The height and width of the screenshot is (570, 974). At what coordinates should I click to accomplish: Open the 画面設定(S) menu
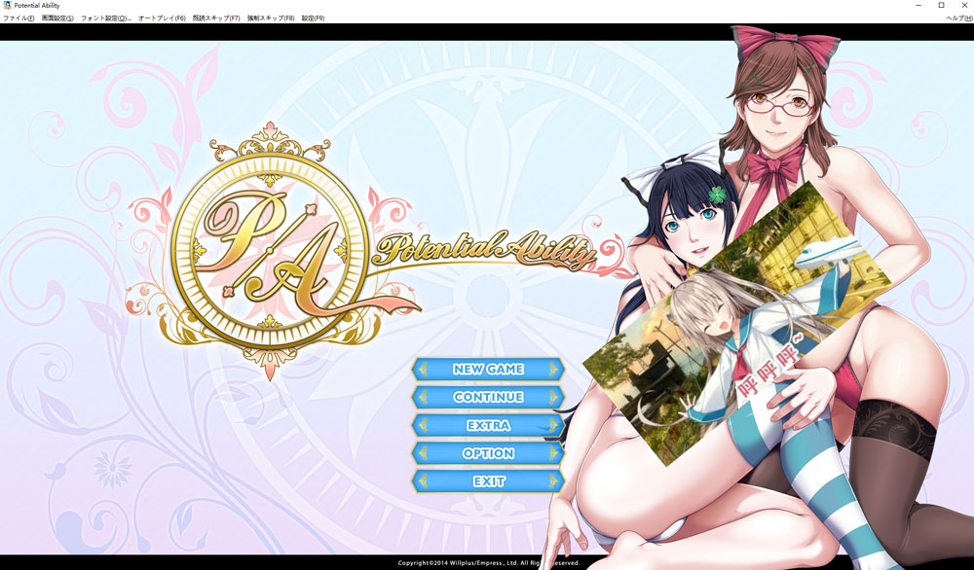tap(57, 18)
